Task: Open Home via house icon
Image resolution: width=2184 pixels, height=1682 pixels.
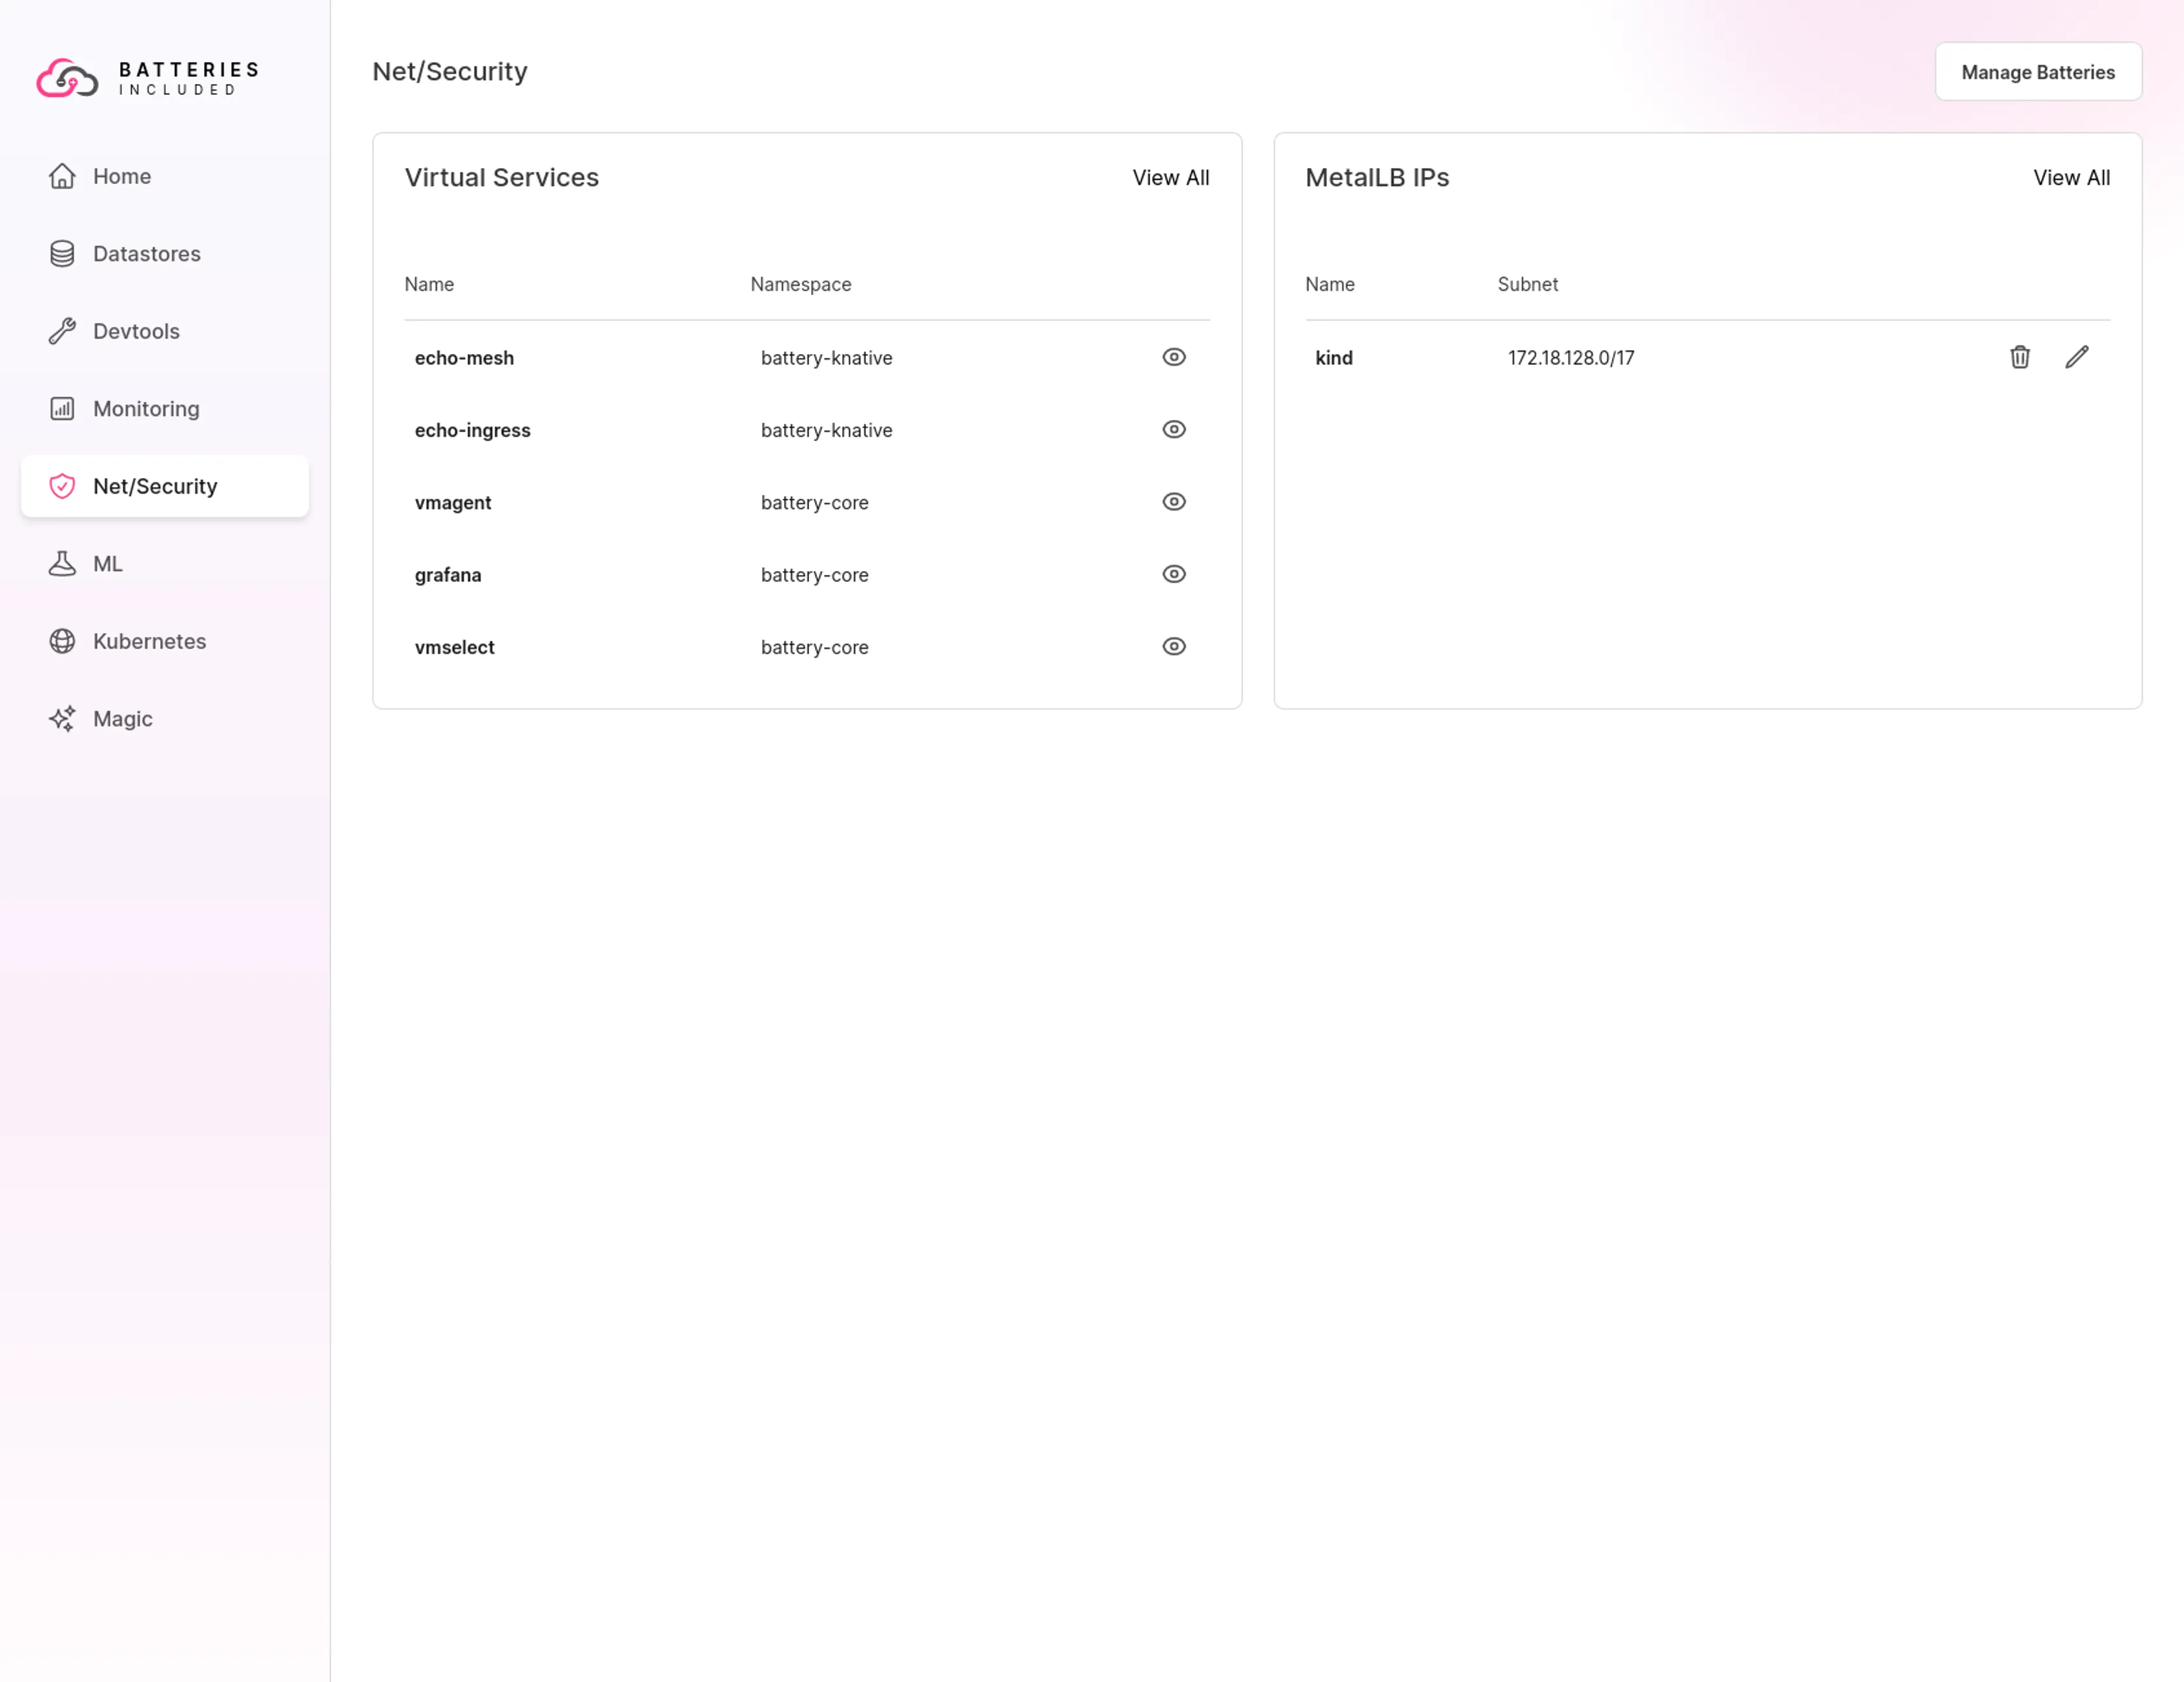Action: tap(62, 176)
